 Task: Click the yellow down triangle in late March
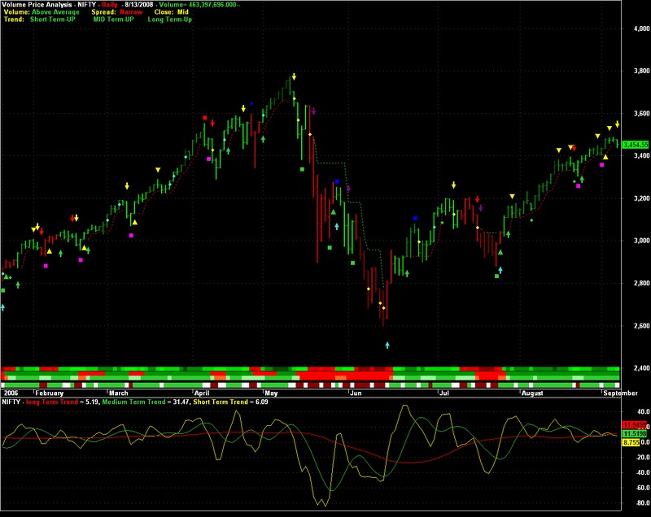pos(158,170)
